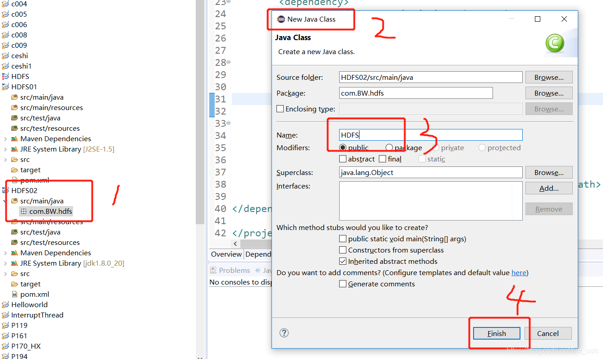Open the 'here' templates configuration link
Viewport: 603px width, 359px height.
click(x=519, y=272)
